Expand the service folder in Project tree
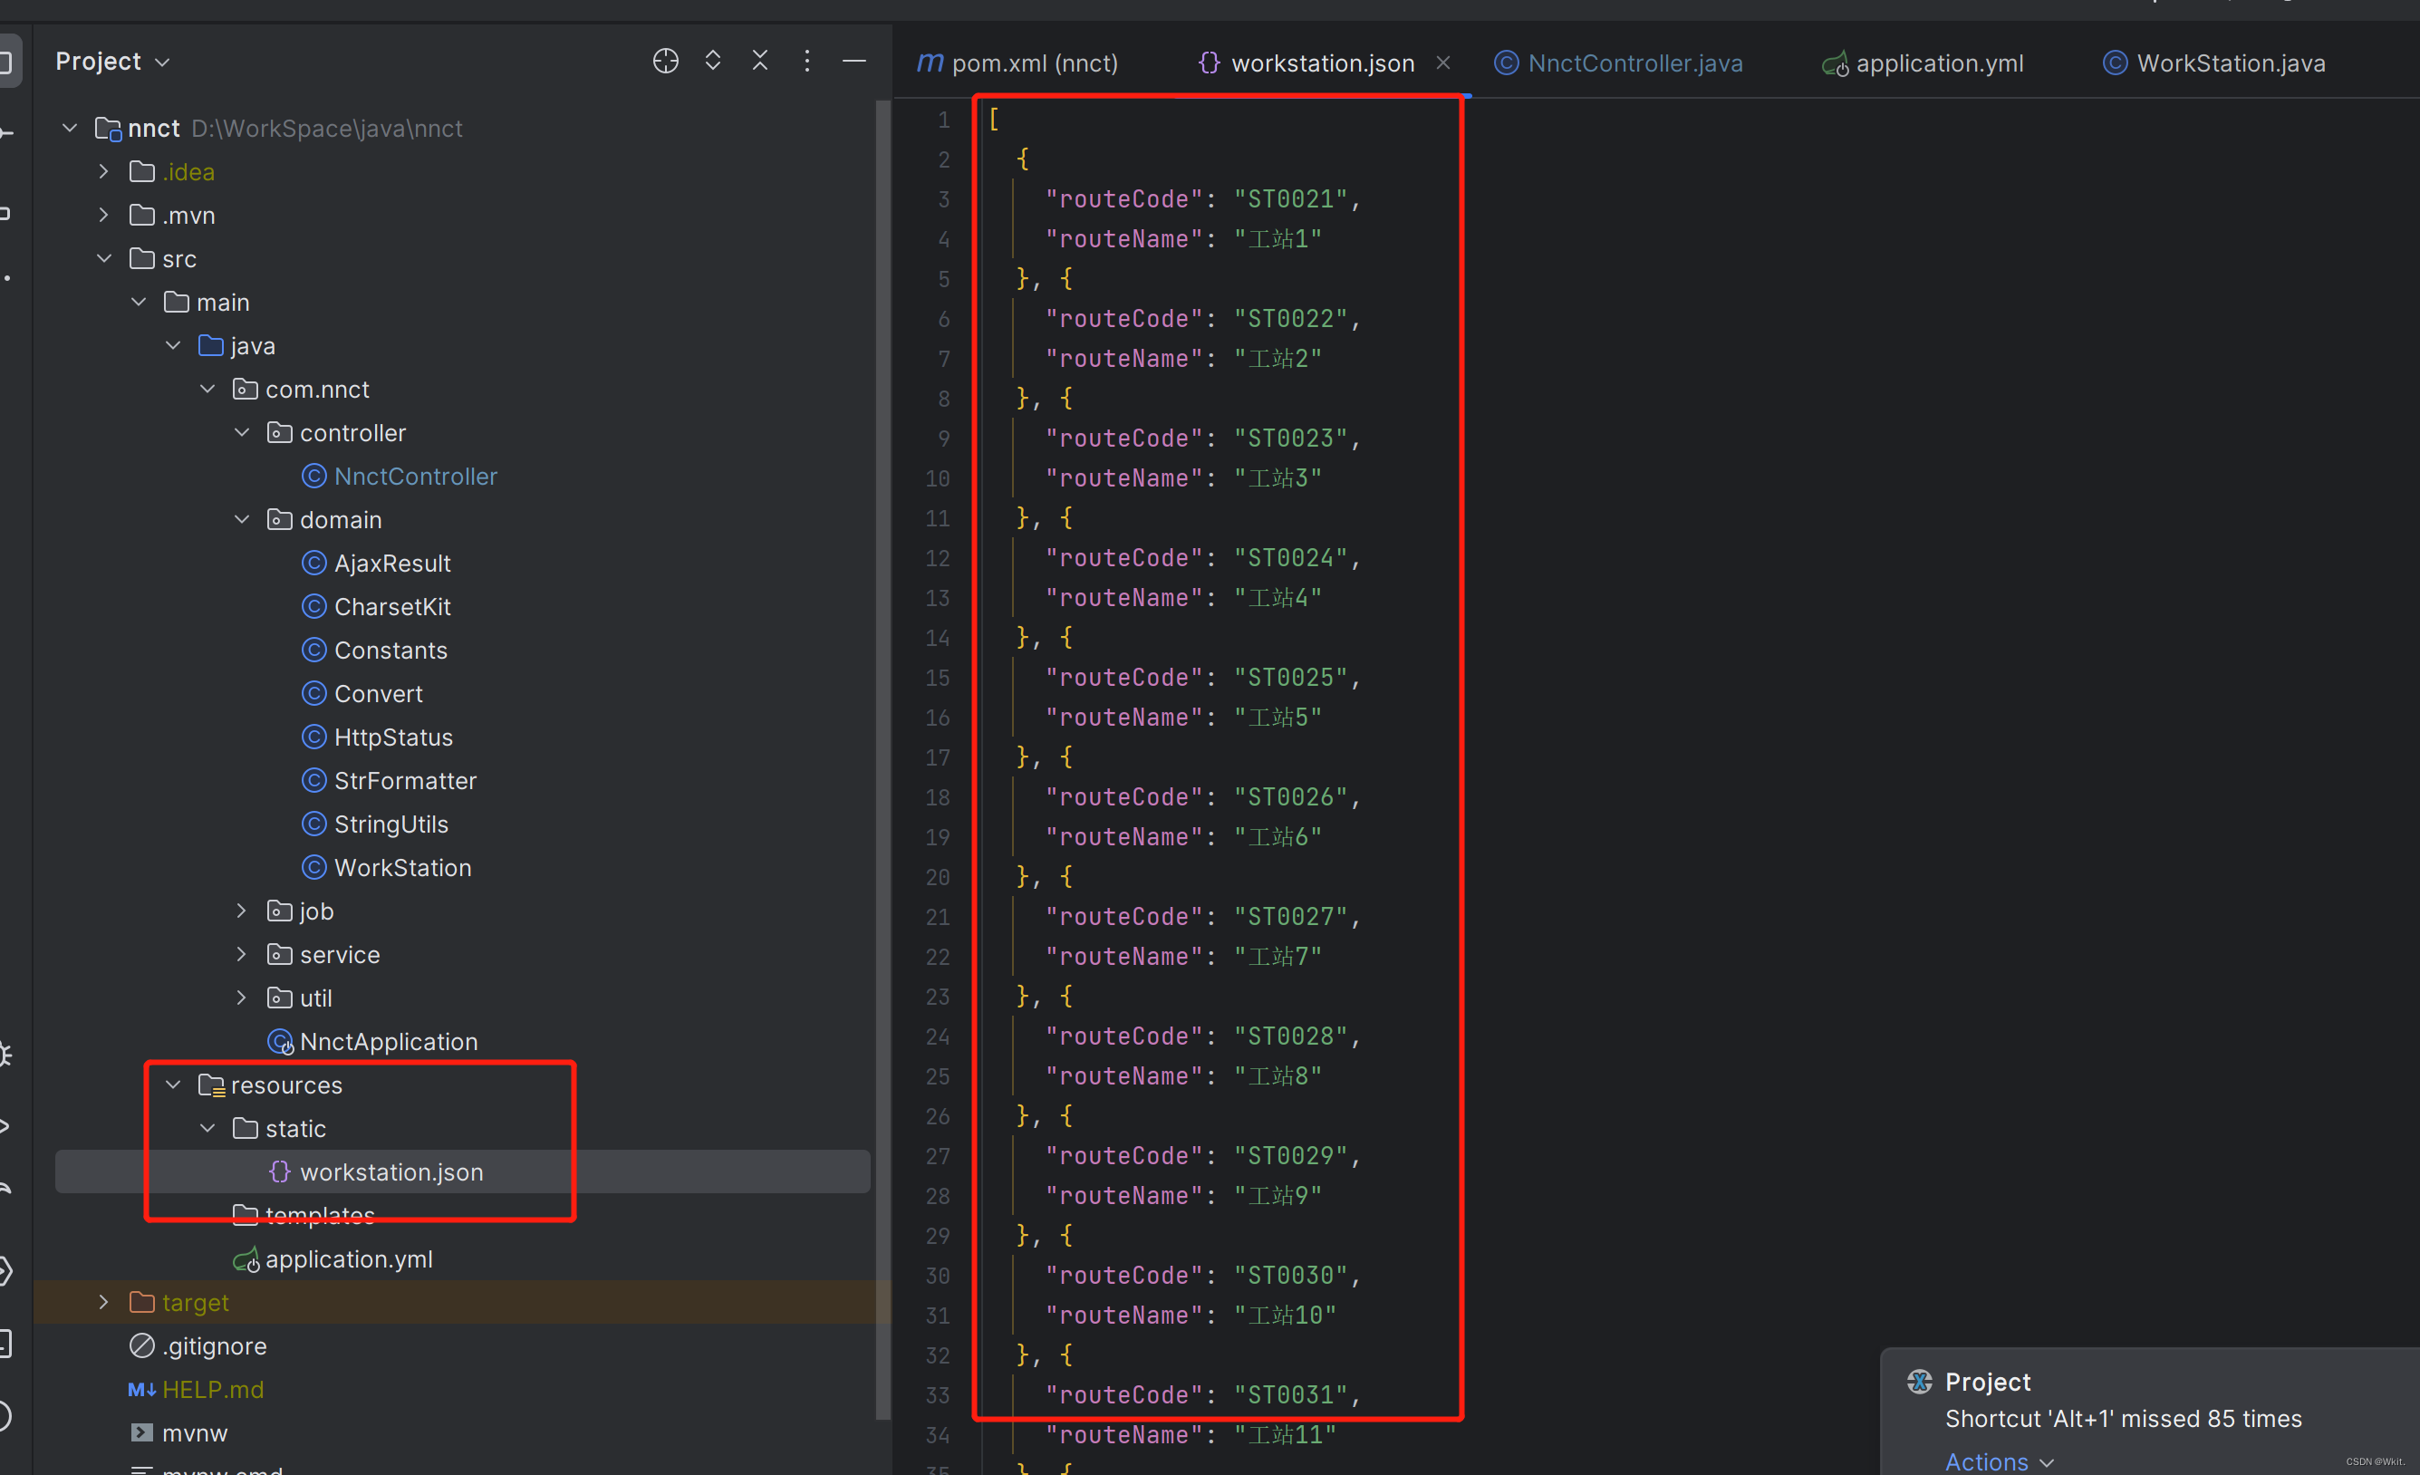Image resolution: width=2420 pixels, height=1475 pixels. [242, 953]
